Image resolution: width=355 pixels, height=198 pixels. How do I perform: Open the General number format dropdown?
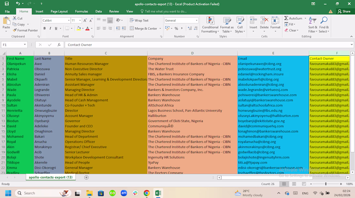click(x=197, y=21)
